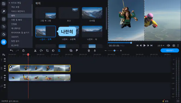Select 색상 조정 in the side list
181x103 pixels.
tap(15, 7)
